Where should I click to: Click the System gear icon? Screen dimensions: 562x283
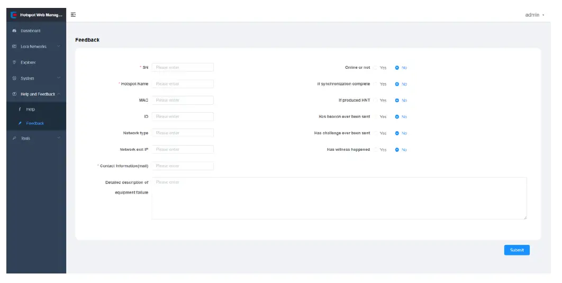coord(14,78)
